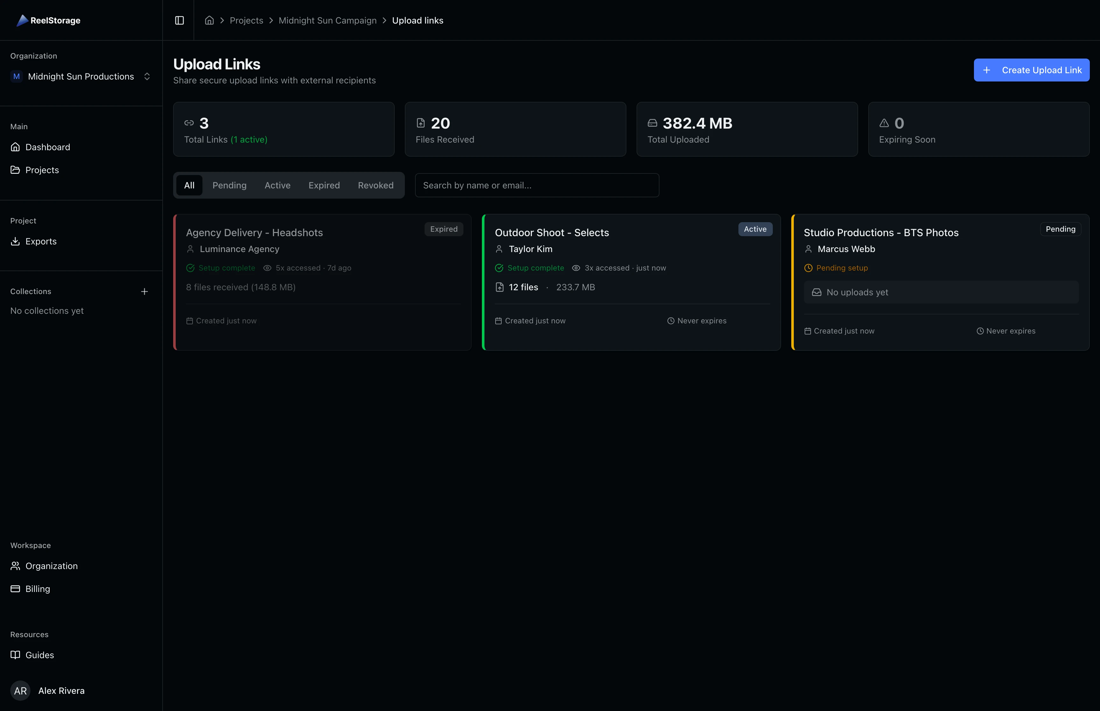Open the Guides page
Image resolution: width=1100 pixels, height=711 pixels.
pyautogui.click(x=39, y=655)
